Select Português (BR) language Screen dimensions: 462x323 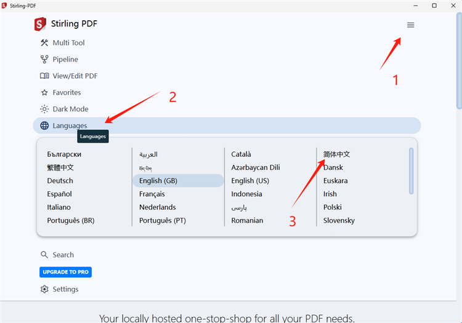tap(71, 220)
